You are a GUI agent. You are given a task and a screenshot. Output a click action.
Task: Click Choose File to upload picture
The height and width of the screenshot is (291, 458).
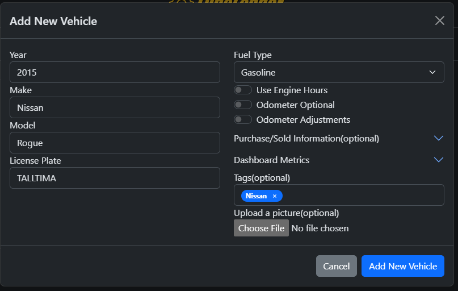pos(261,228)
